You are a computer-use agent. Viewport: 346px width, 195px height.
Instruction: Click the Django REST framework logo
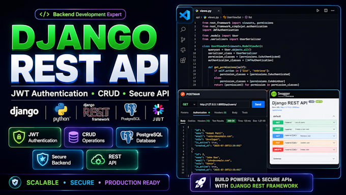[96, 112]
